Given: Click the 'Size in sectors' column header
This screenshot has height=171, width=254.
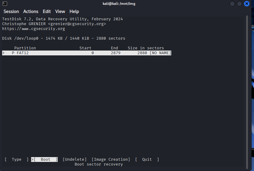Looking at the screenshot, I should pyautogui.click(x=146, y=48).
